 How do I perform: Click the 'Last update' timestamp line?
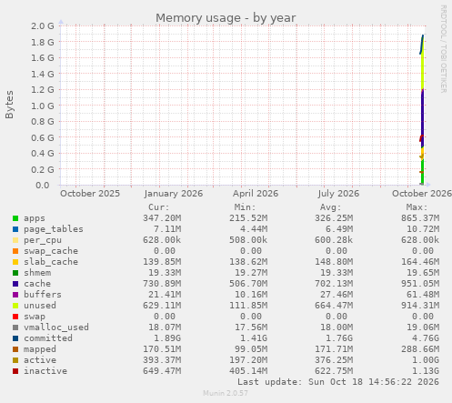pos(338,382)
